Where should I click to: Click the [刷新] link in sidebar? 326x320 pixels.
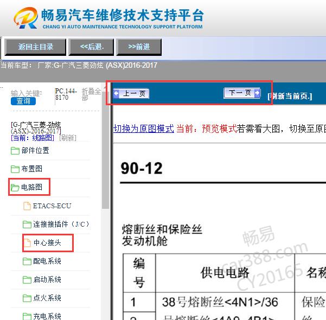pyautogui.click(x=68, y=138)
